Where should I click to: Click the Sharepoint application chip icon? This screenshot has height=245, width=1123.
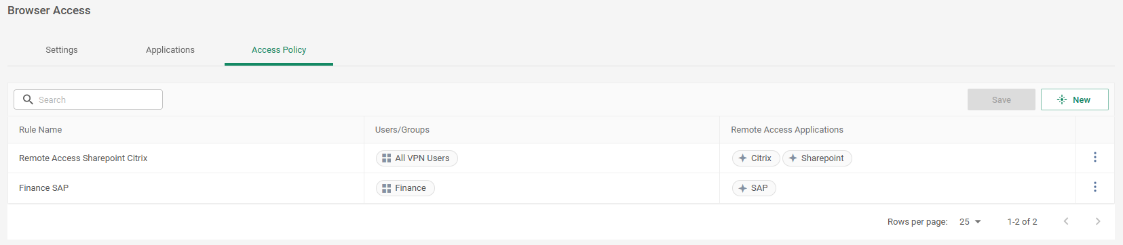793,158
